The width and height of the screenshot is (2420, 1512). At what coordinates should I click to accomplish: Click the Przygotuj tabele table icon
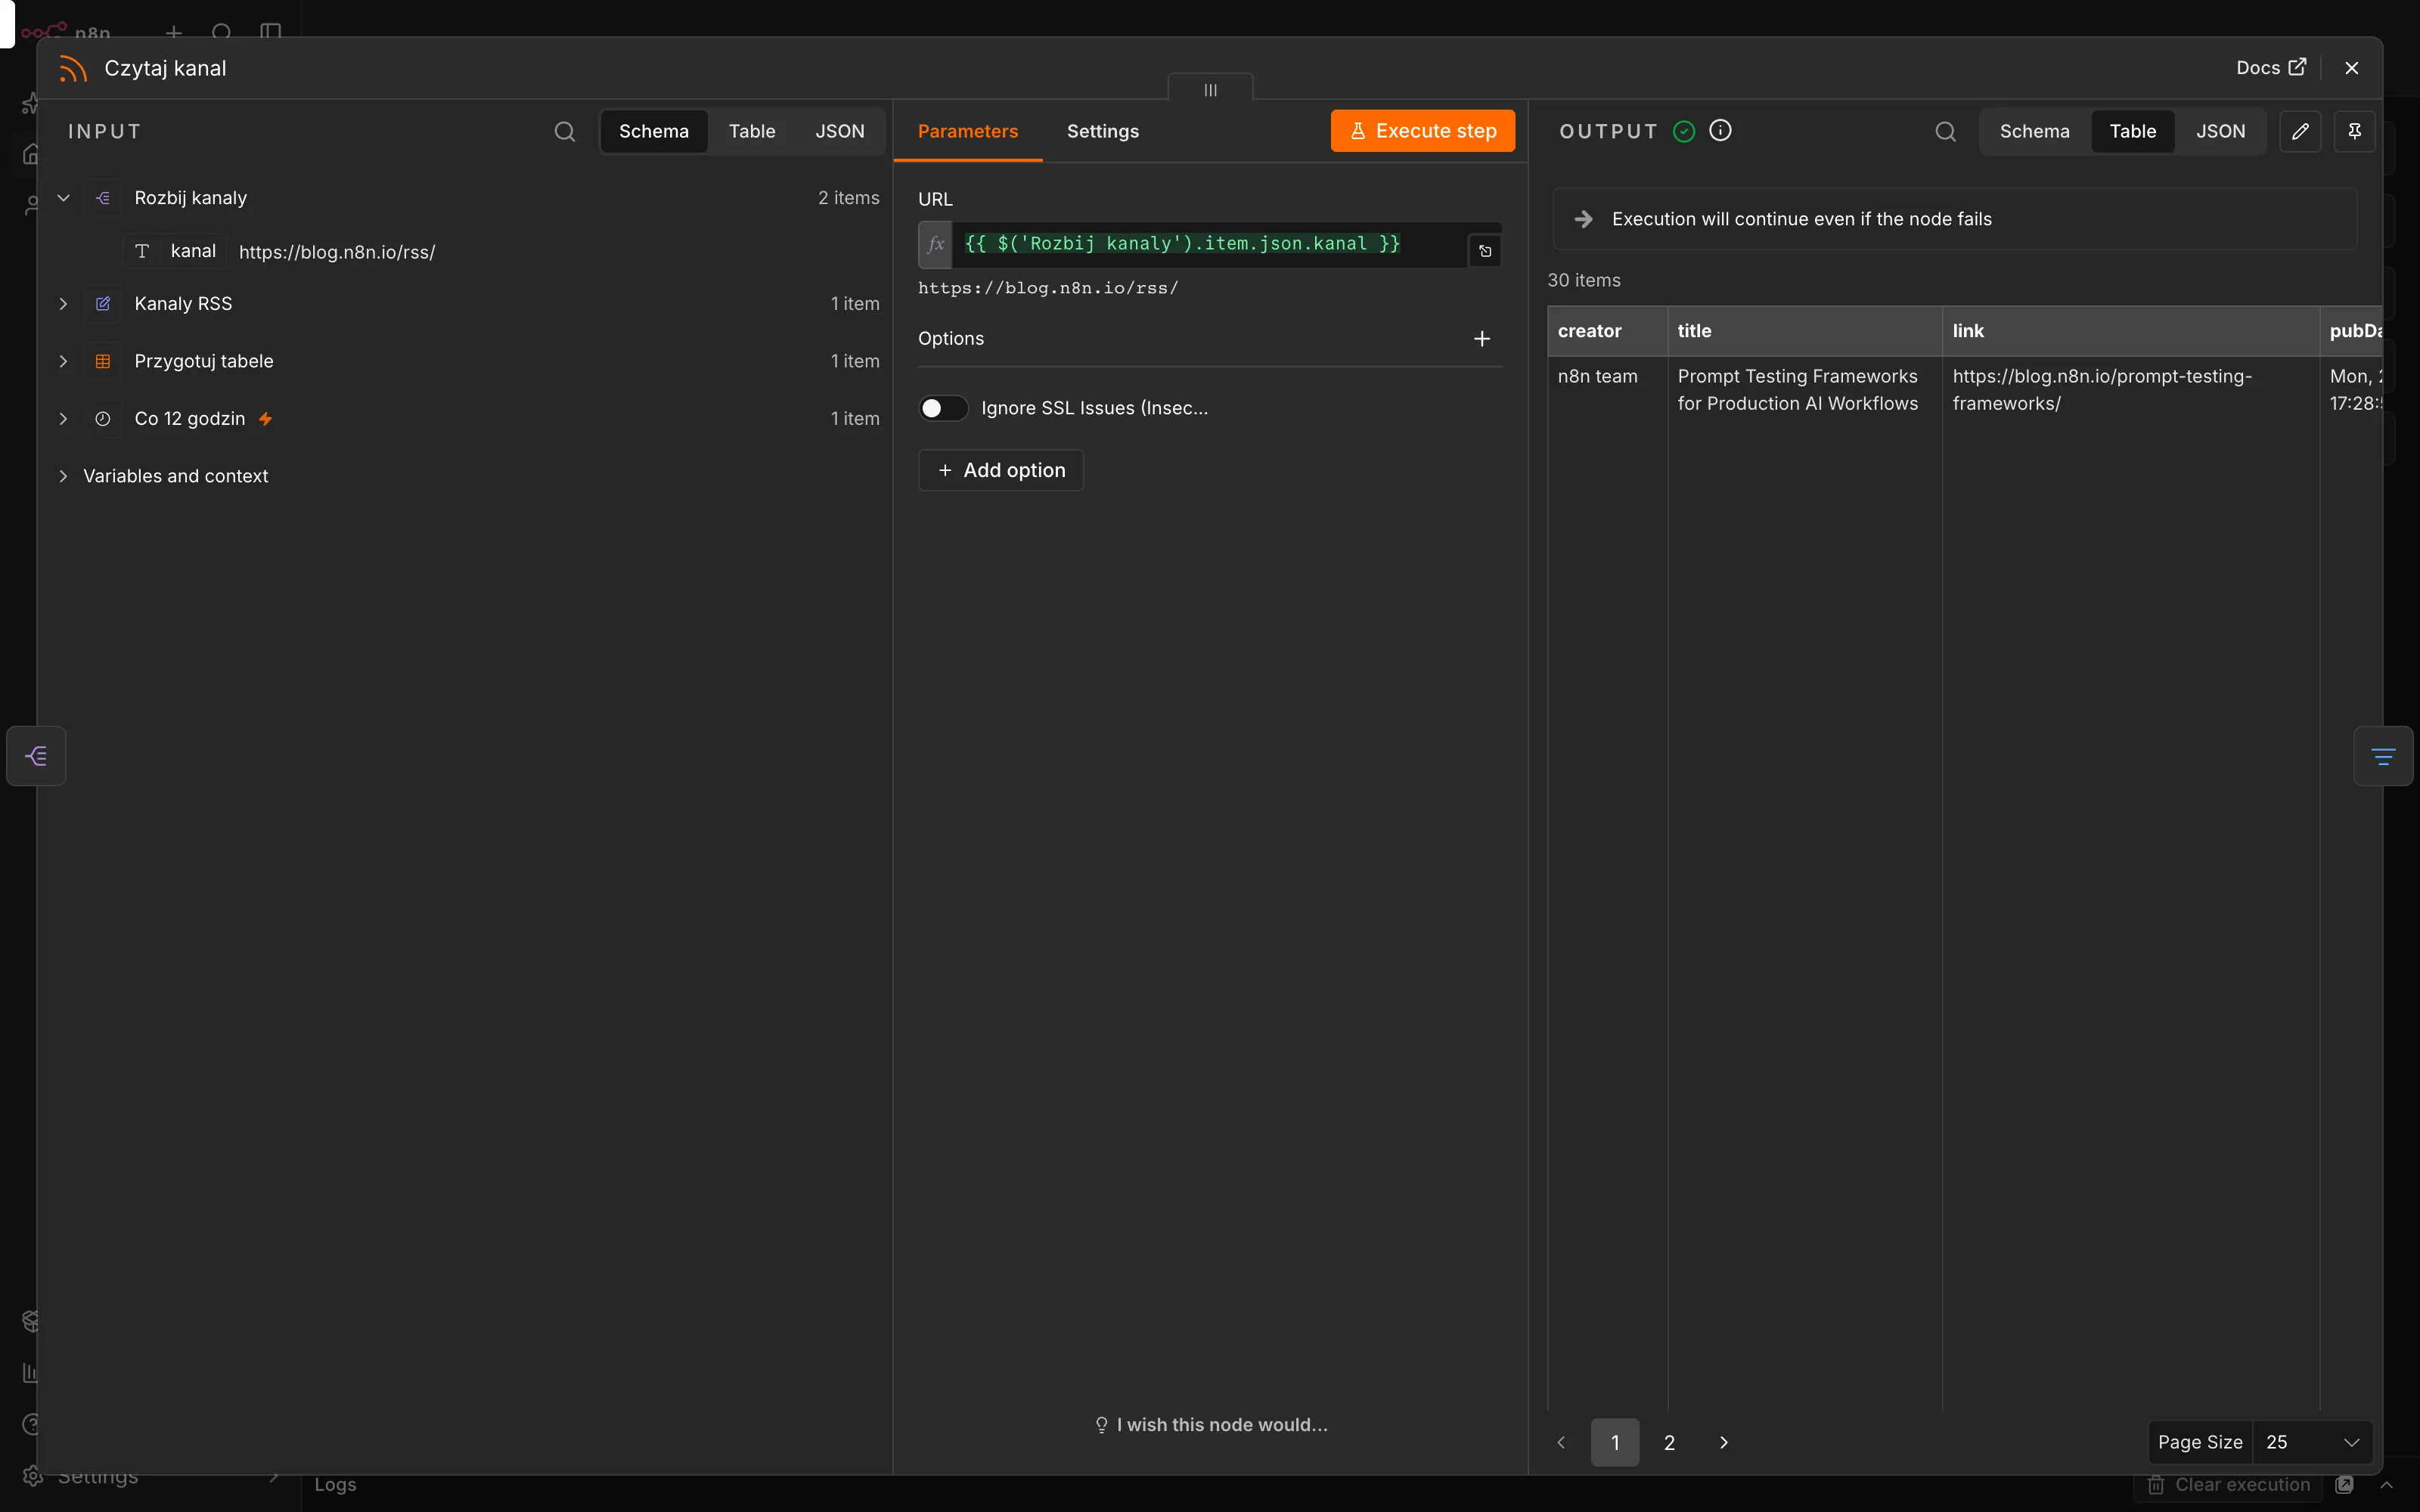pos(103,361)
